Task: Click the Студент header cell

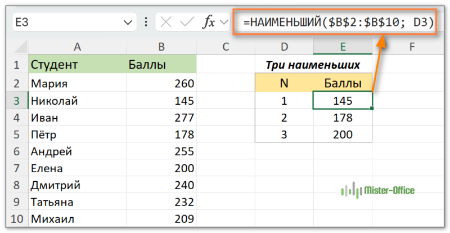Action: coord(76,64)
